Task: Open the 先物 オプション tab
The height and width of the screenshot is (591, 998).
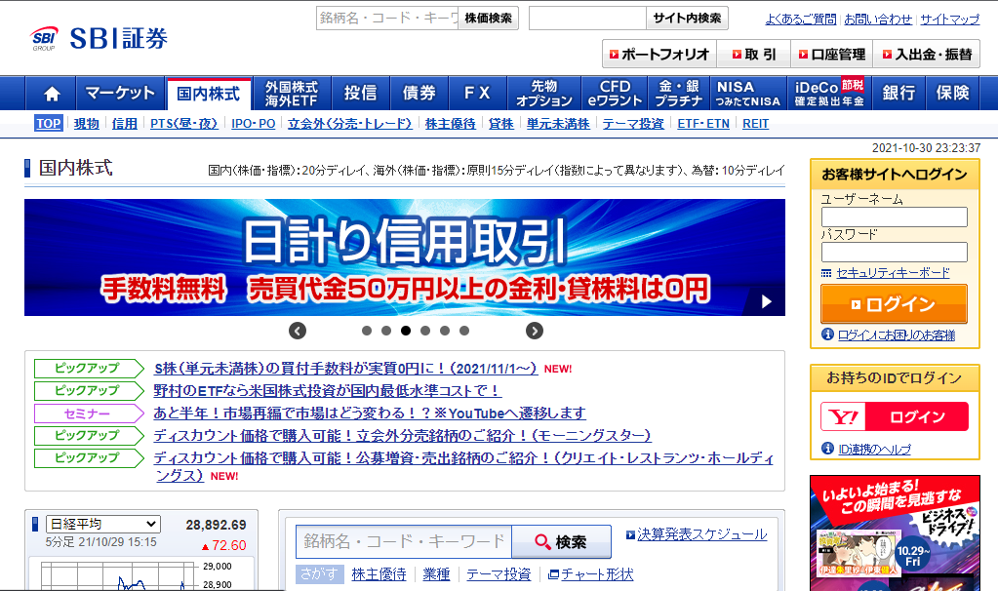Action: [x=544, y=94]
